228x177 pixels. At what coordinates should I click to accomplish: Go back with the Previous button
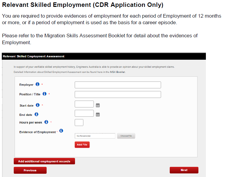(x=30, y=170)
